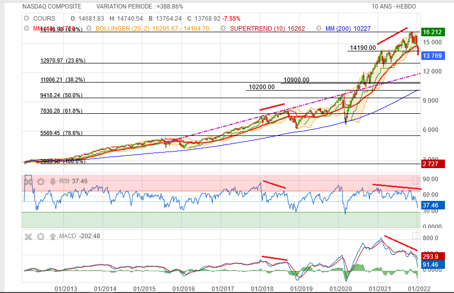The width and height of the screenshot is (454, 293).
Task: Select the 7830.28 (61.8%) Fibonacci label
Action: coord(61,111)
